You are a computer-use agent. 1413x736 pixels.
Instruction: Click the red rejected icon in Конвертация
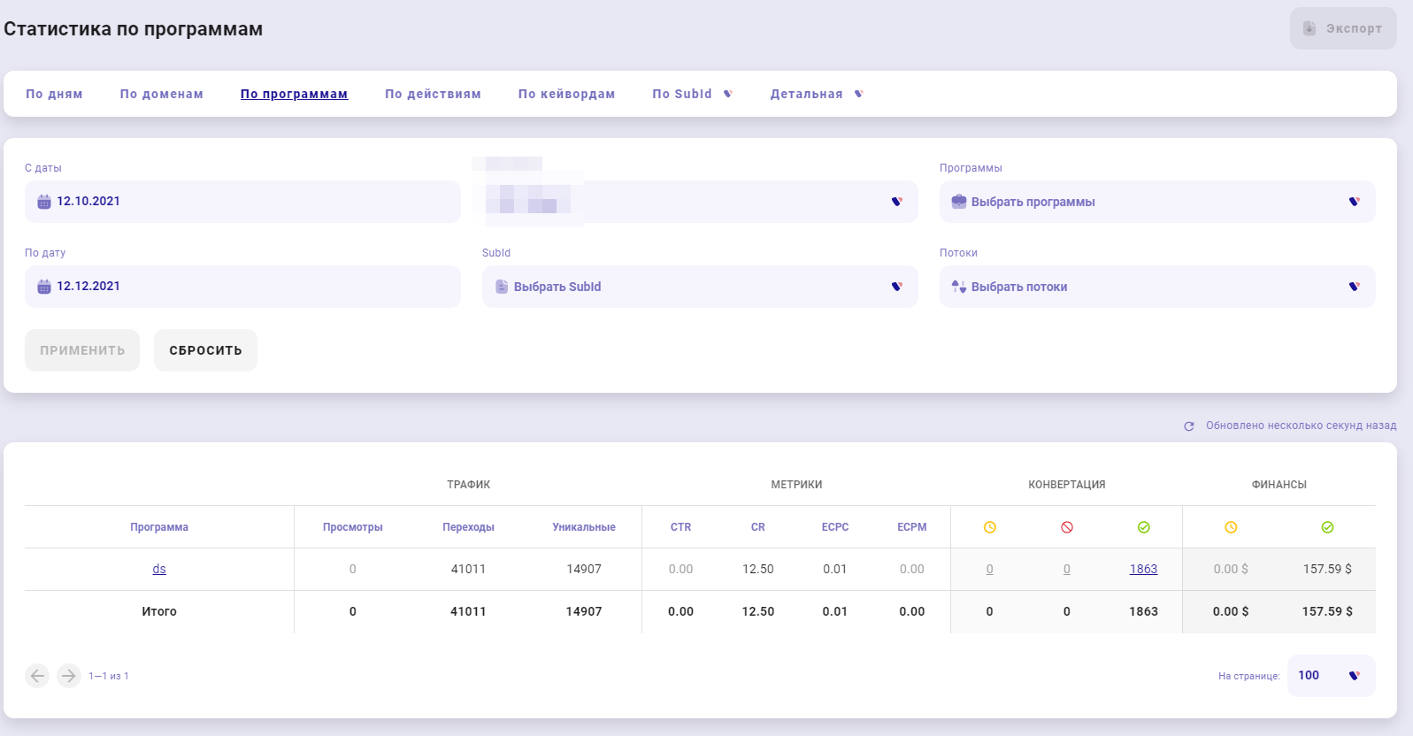point(1067,527)
